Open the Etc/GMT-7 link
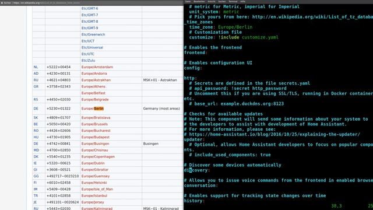The image size is (373, 210). (x=90, y=15)
